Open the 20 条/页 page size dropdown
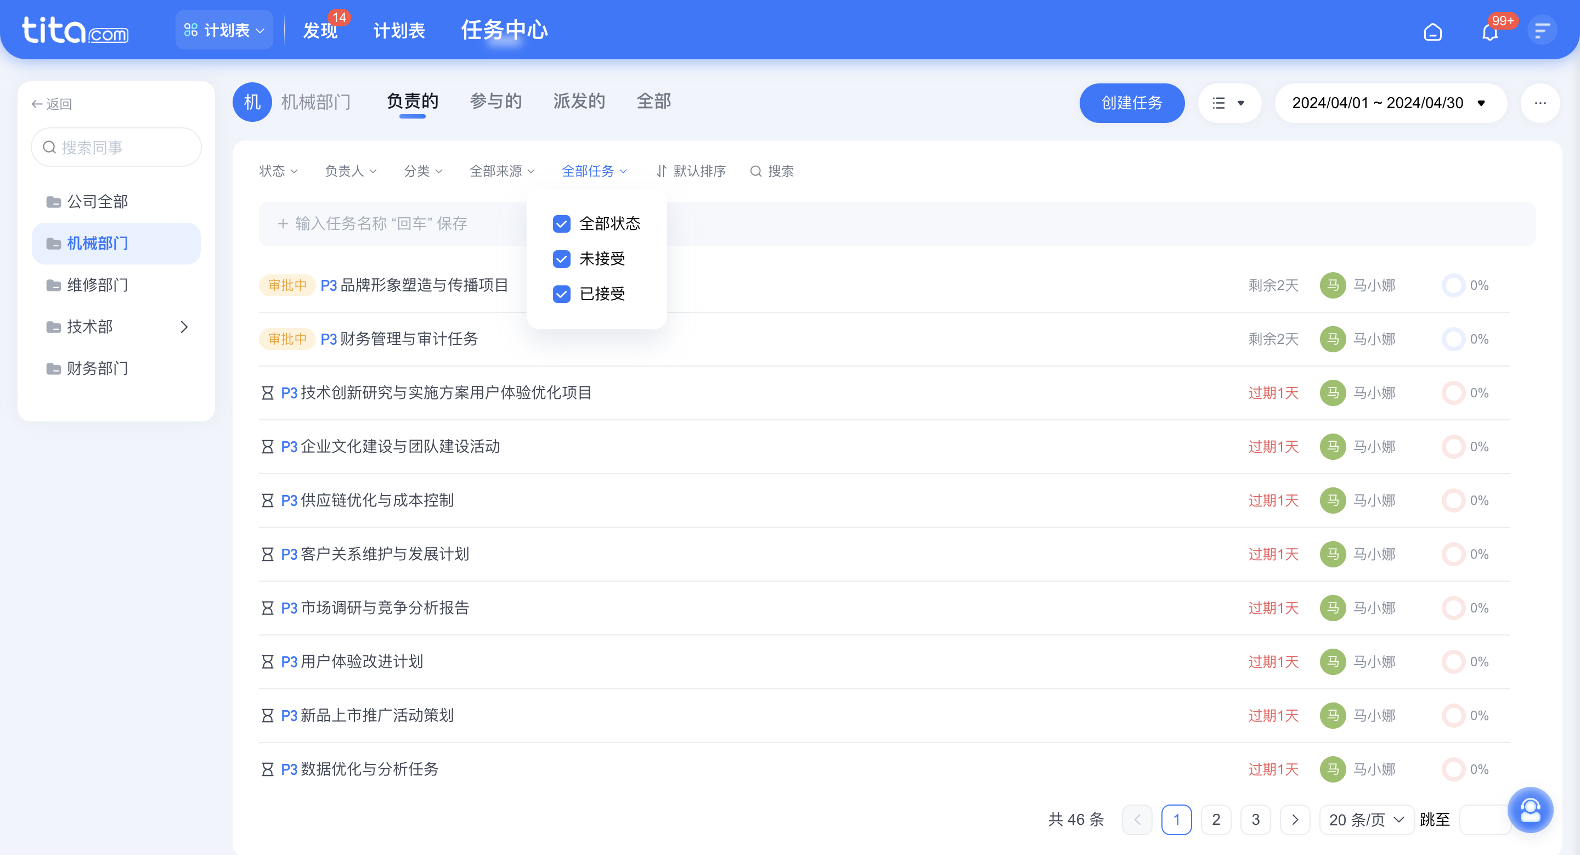 click(1367, 819)
